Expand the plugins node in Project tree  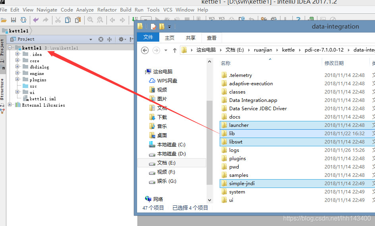(x=17, y=79)
